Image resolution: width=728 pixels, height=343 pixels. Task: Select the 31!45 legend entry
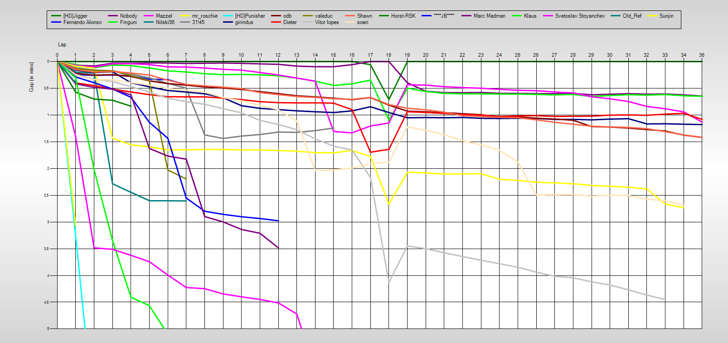coord(198,22)
